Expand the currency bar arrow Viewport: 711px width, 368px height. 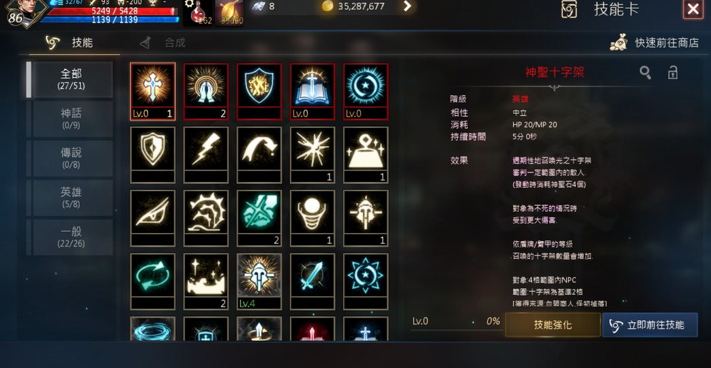407,6
